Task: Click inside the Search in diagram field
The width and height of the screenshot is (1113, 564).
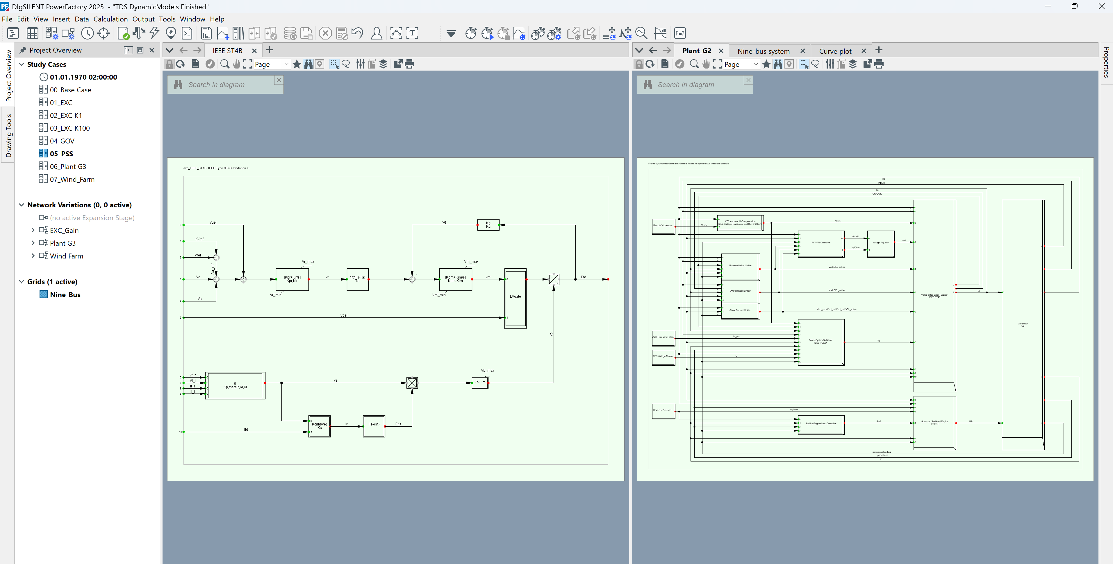Action: coord(225,85)
